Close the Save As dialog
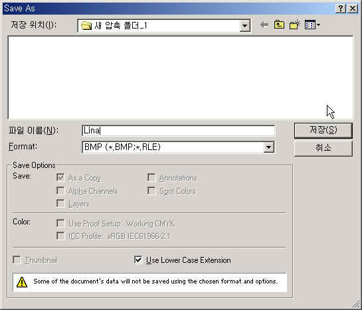Image resolution: width=362 pixels, height=310 pixels. (x=353, y=9)
